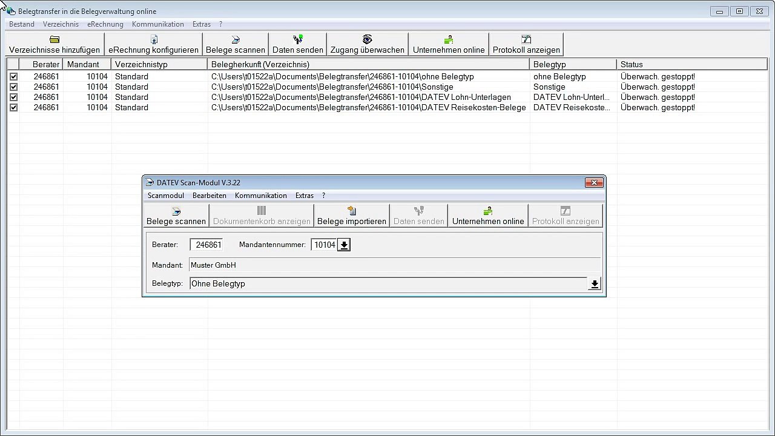The height and width of the screenshot is (436, 775).
Task: Click Berater input field showing 246861
Action: pyautogui.click(x=206, y=245)
